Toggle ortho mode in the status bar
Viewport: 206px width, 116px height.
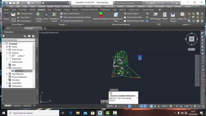[x=126, y=106]
